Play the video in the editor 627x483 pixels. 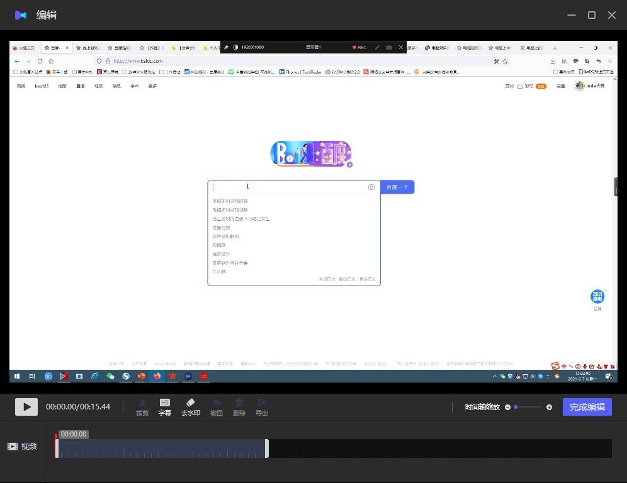click(x=26, y=407)
